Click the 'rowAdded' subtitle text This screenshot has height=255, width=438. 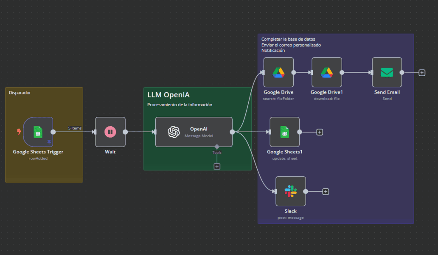tap(38, 158)
